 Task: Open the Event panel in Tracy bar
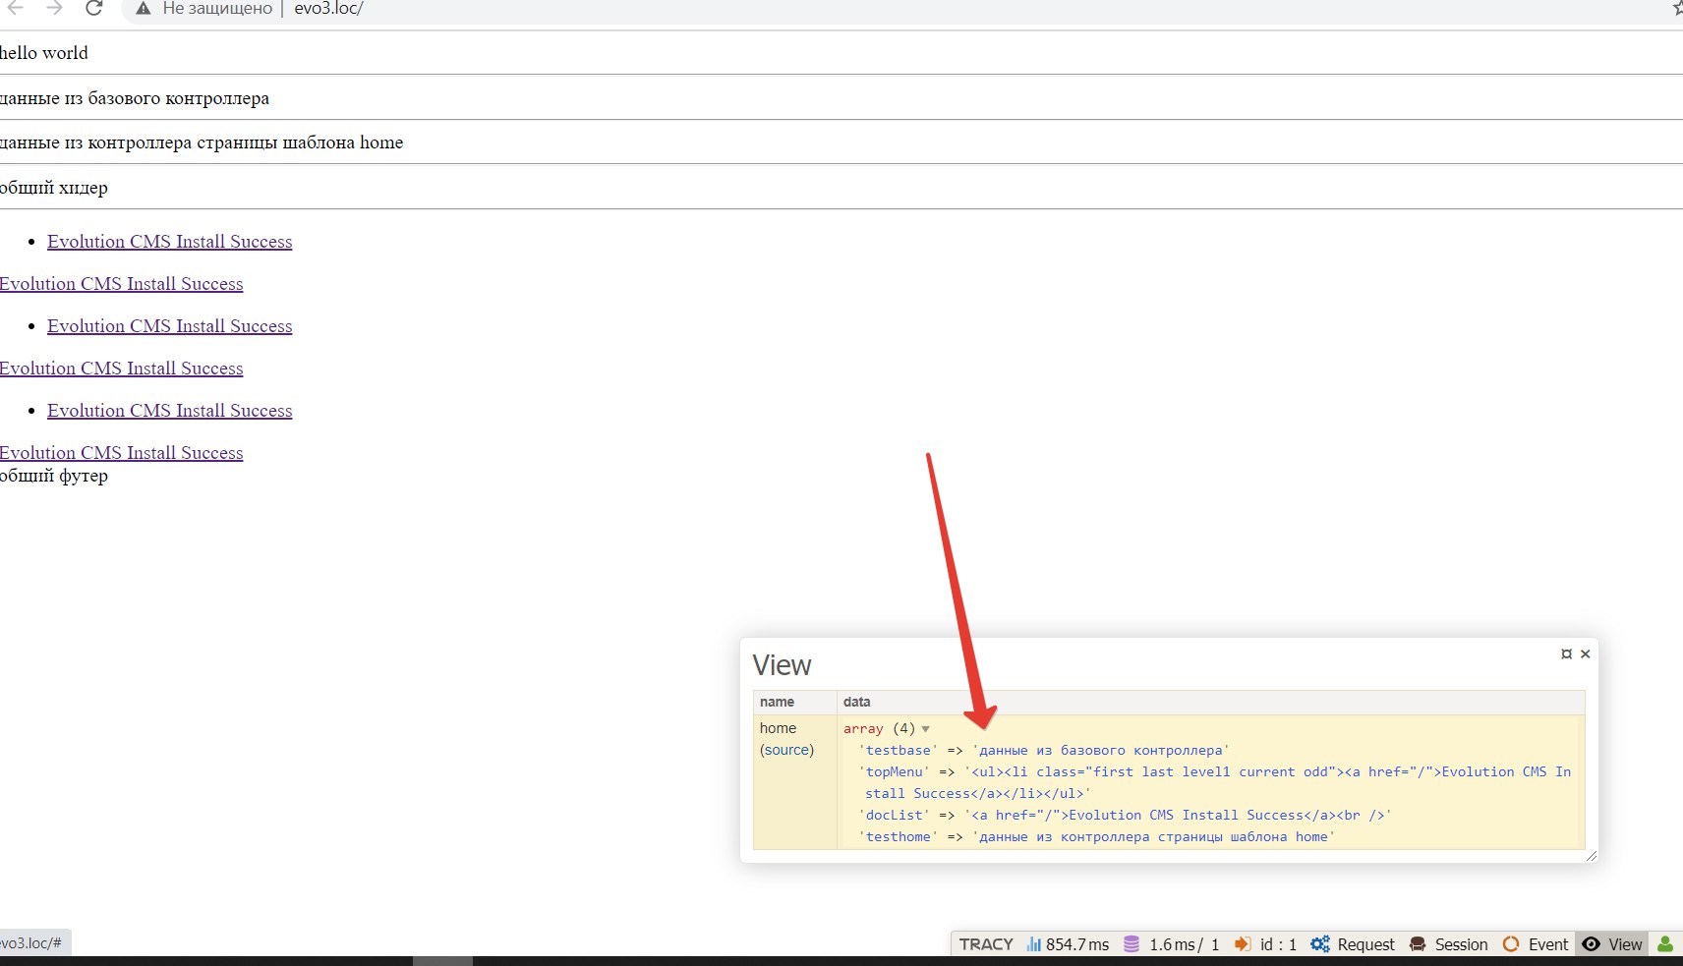point(1535,944)
